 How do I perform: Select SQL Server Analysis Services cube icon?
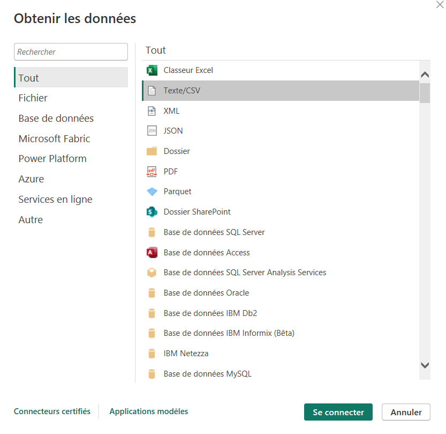152,273
